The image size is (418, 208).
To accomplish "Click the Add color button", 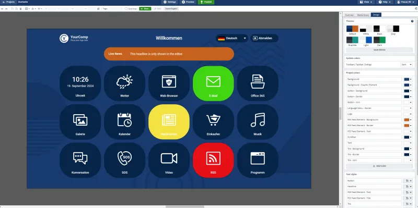I will coord(379,166).
